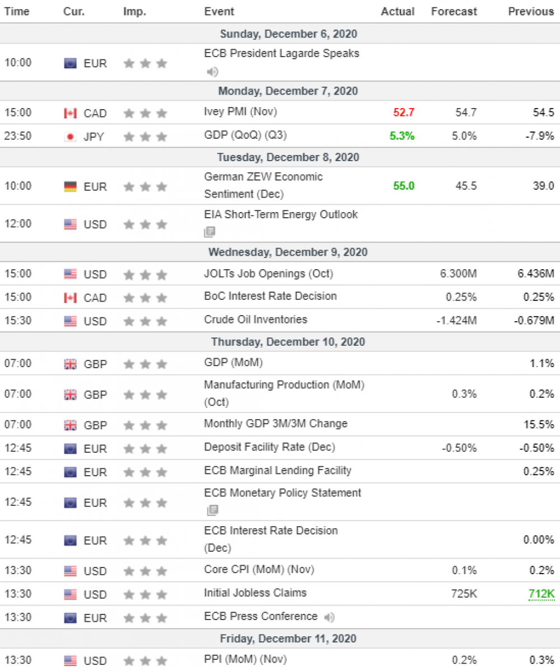Open the Ivey PMI (Nov) event
Viewport: 560px width, 671px height.
coord(241,112)
